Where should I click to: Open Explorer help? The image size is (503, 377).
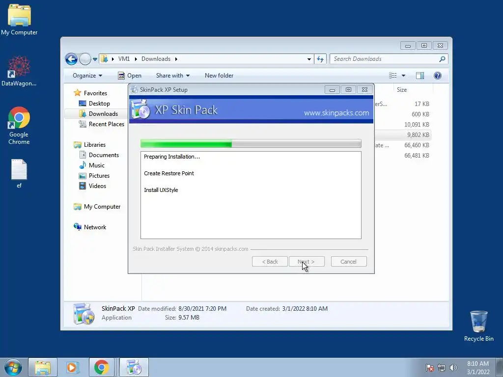pyautogui.click(x=438, y=76)
